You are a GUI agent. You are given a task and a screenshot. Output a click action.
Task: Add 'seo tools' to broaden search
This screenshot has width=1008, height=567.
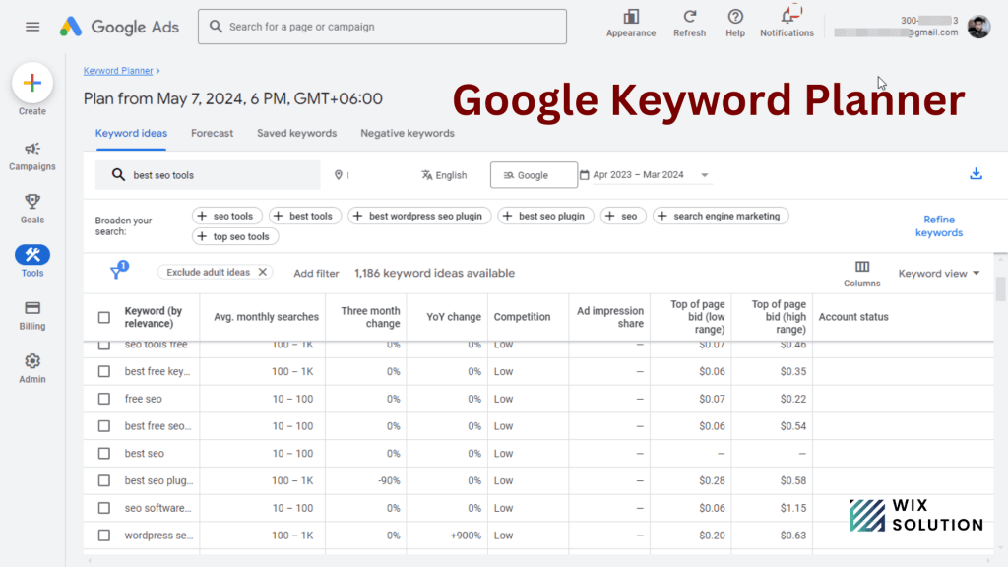tap(227, 216)
